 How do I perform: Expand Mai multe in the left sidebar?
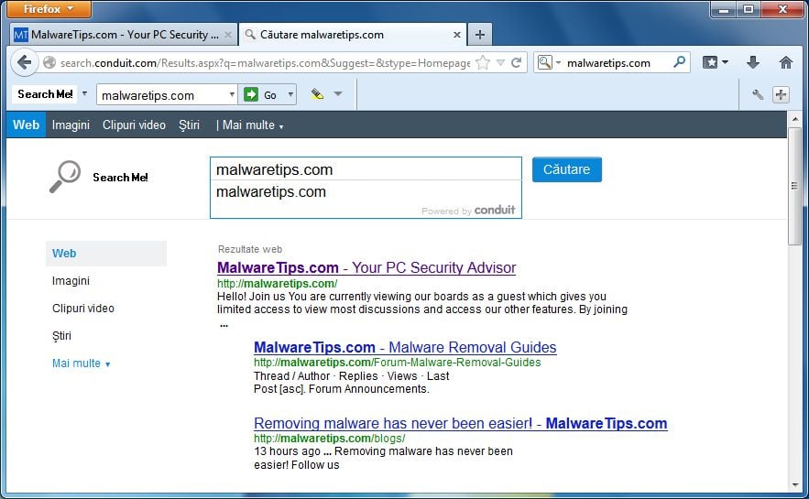point(81,363)
